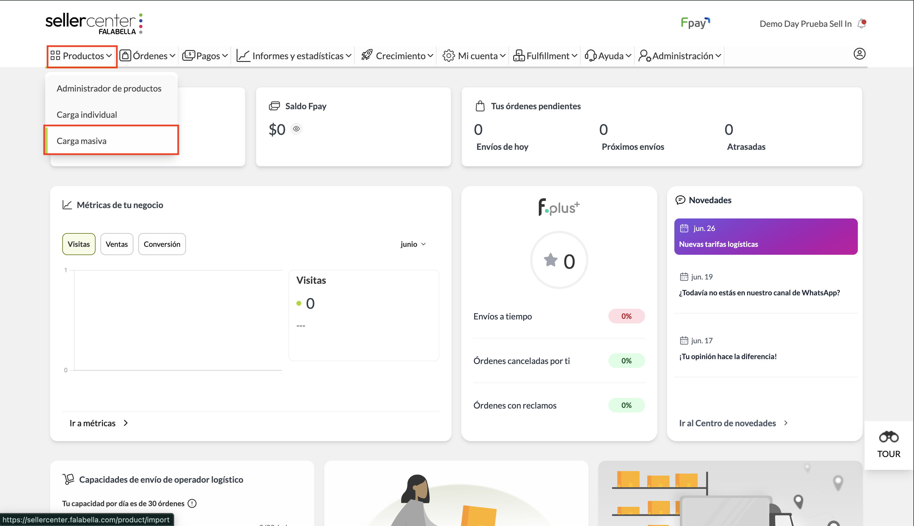Click the Próximos envíos count
Image resolution: width=914 pixels, height=526 pixels.
(x=604, y=129)
